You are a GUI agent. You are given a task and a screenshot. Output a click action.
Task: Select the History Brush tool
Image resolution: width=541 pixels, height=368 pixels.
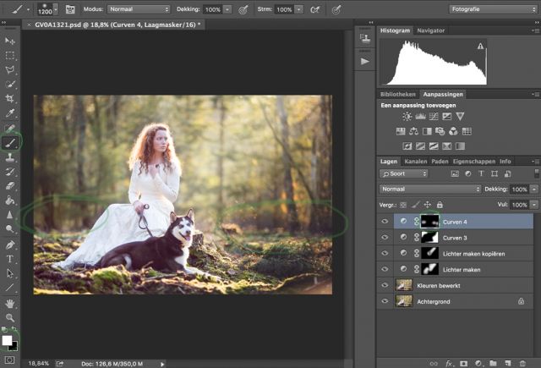click(x=9, y=172)
